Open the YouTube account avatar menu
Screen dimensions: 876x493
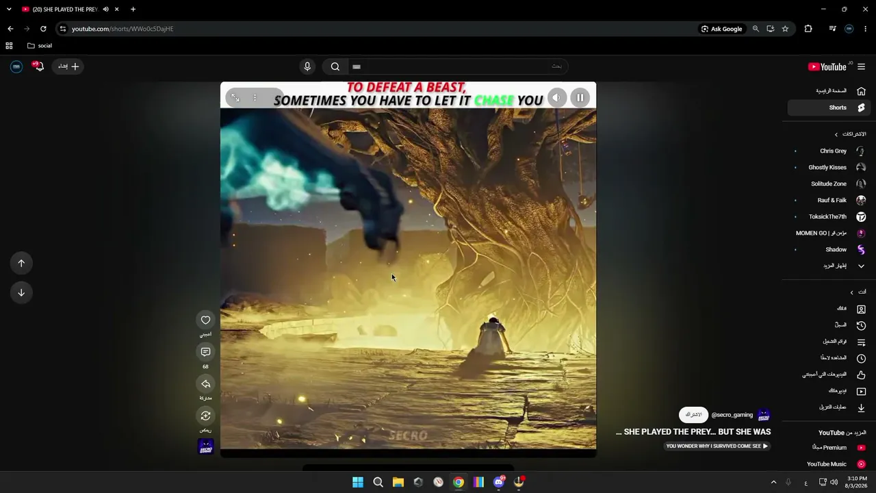click(x=16, y=66)
